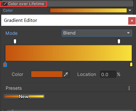Select the orange color key marker
The height and width of the screenshot is (111, 136).
5,64
